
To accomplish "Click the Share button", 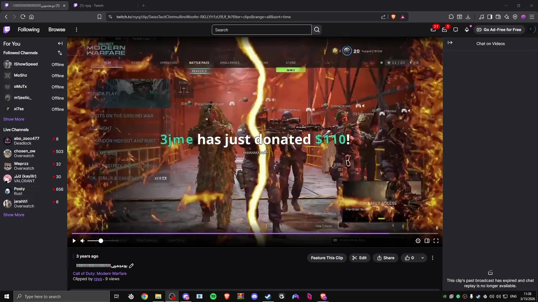I will (386, 258).
